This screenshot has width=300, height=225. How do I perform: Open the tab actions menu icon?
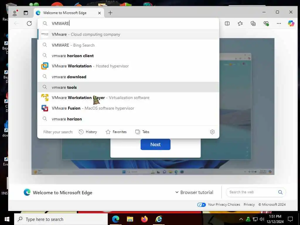26,13
